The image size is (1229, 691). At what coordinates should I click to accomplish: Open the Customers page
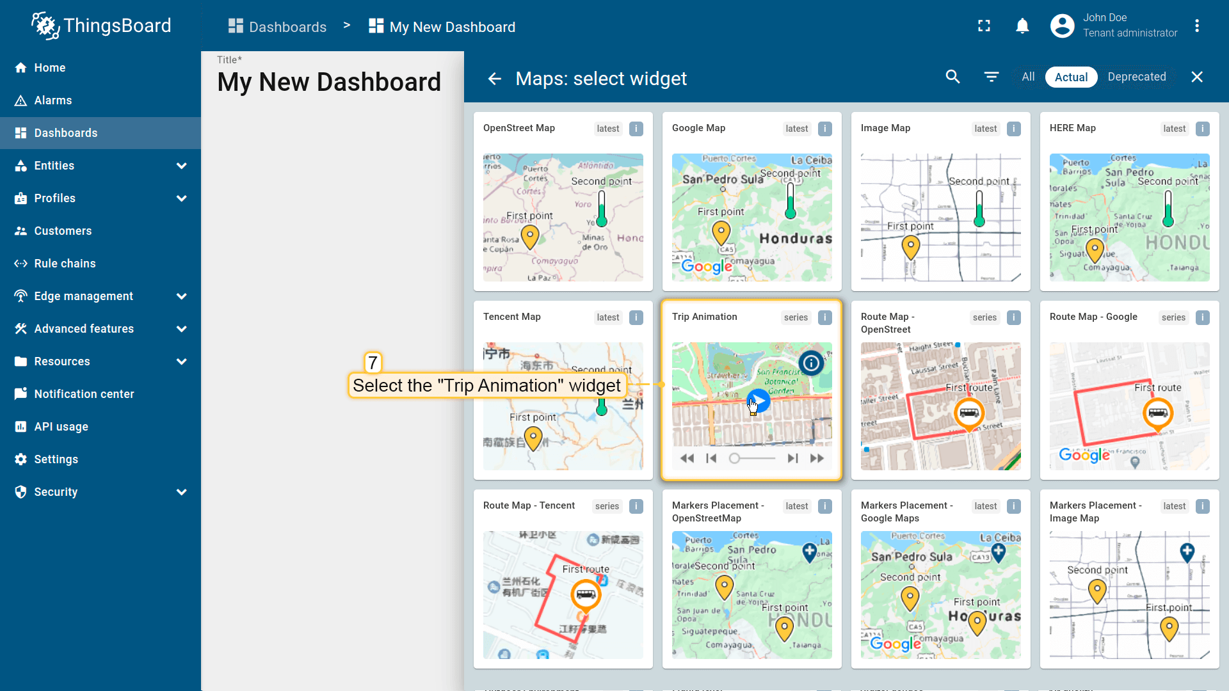click(100, 231)
